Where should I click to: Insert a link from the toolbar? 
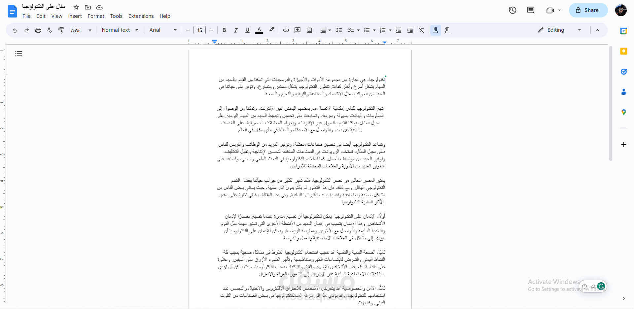[x=286, y=30]
